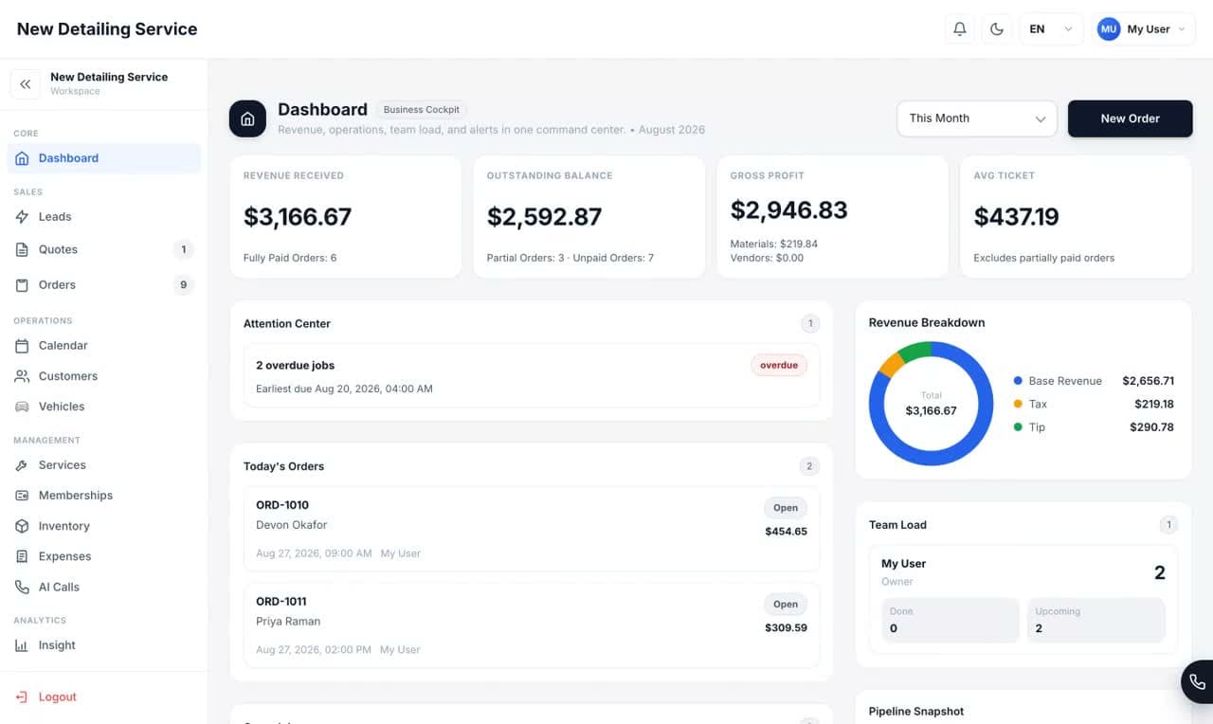Click the Upcoming 2 team load tile
The width and height of the screenshot is (1213, 724).
tap(1095, 620)
